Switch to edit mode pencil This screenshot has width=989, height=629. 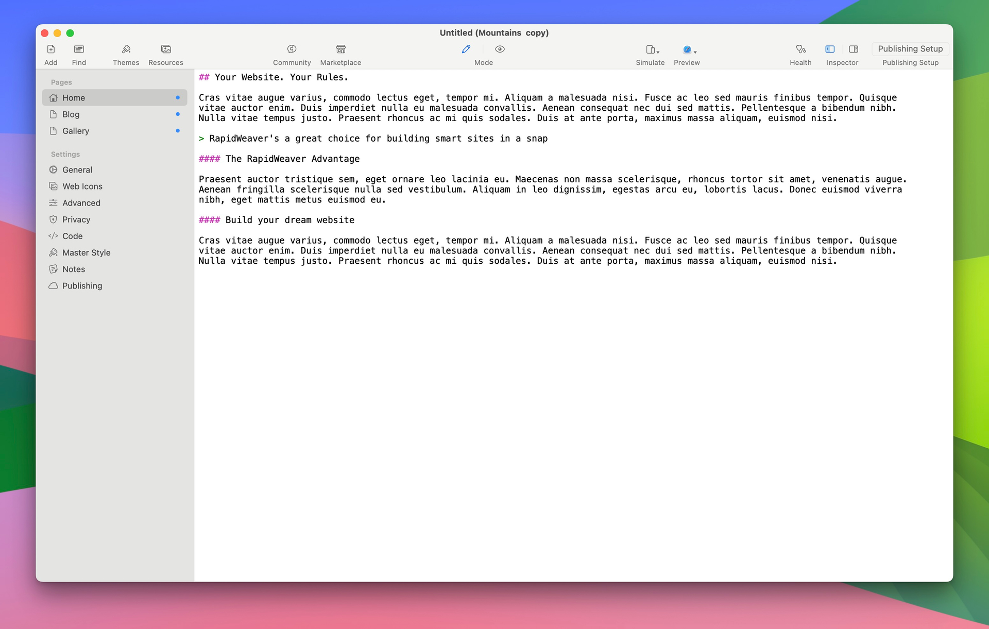466,49
